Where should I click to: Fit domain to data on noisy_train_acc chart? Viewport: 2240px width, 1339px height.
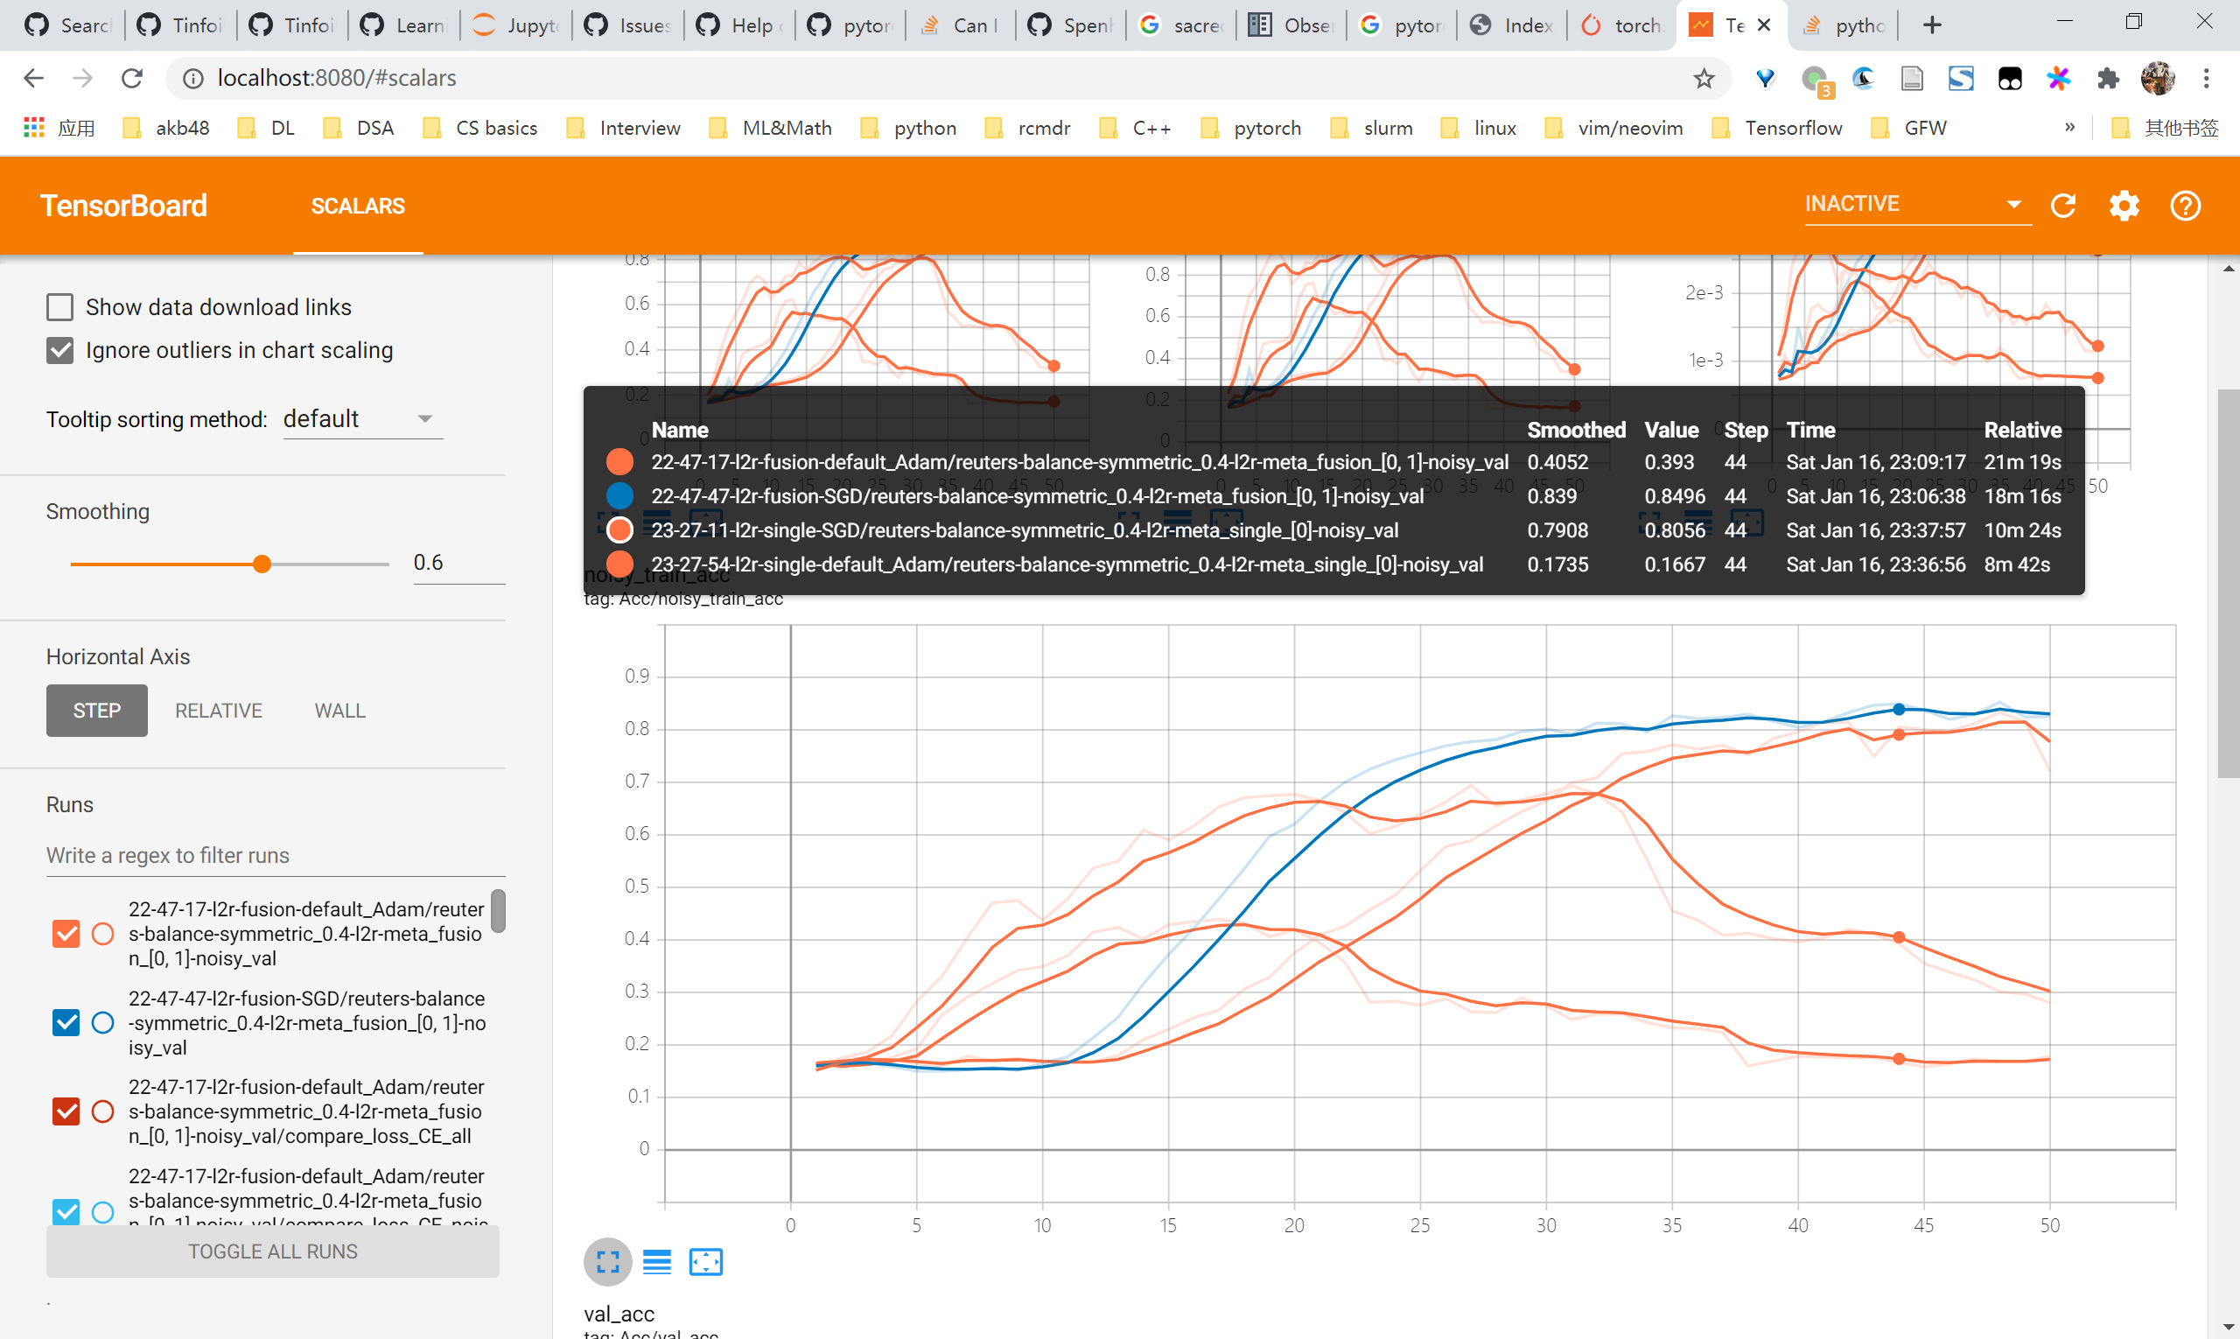click(705, 1261)
